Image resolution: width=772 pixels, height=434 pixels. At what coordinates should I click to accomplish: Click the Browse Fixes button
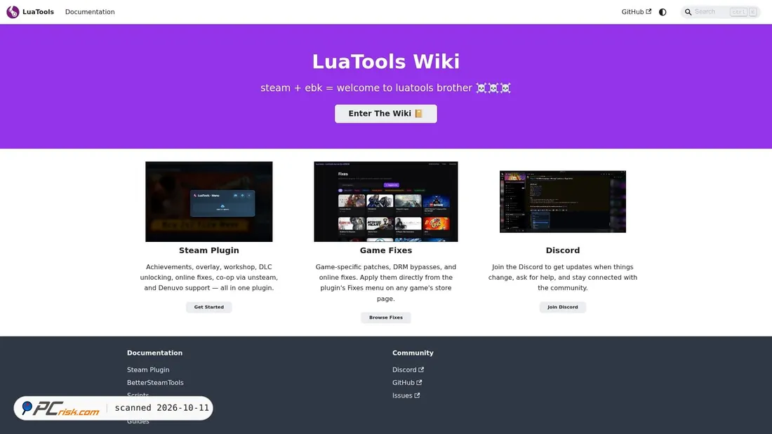pos(385,318)
